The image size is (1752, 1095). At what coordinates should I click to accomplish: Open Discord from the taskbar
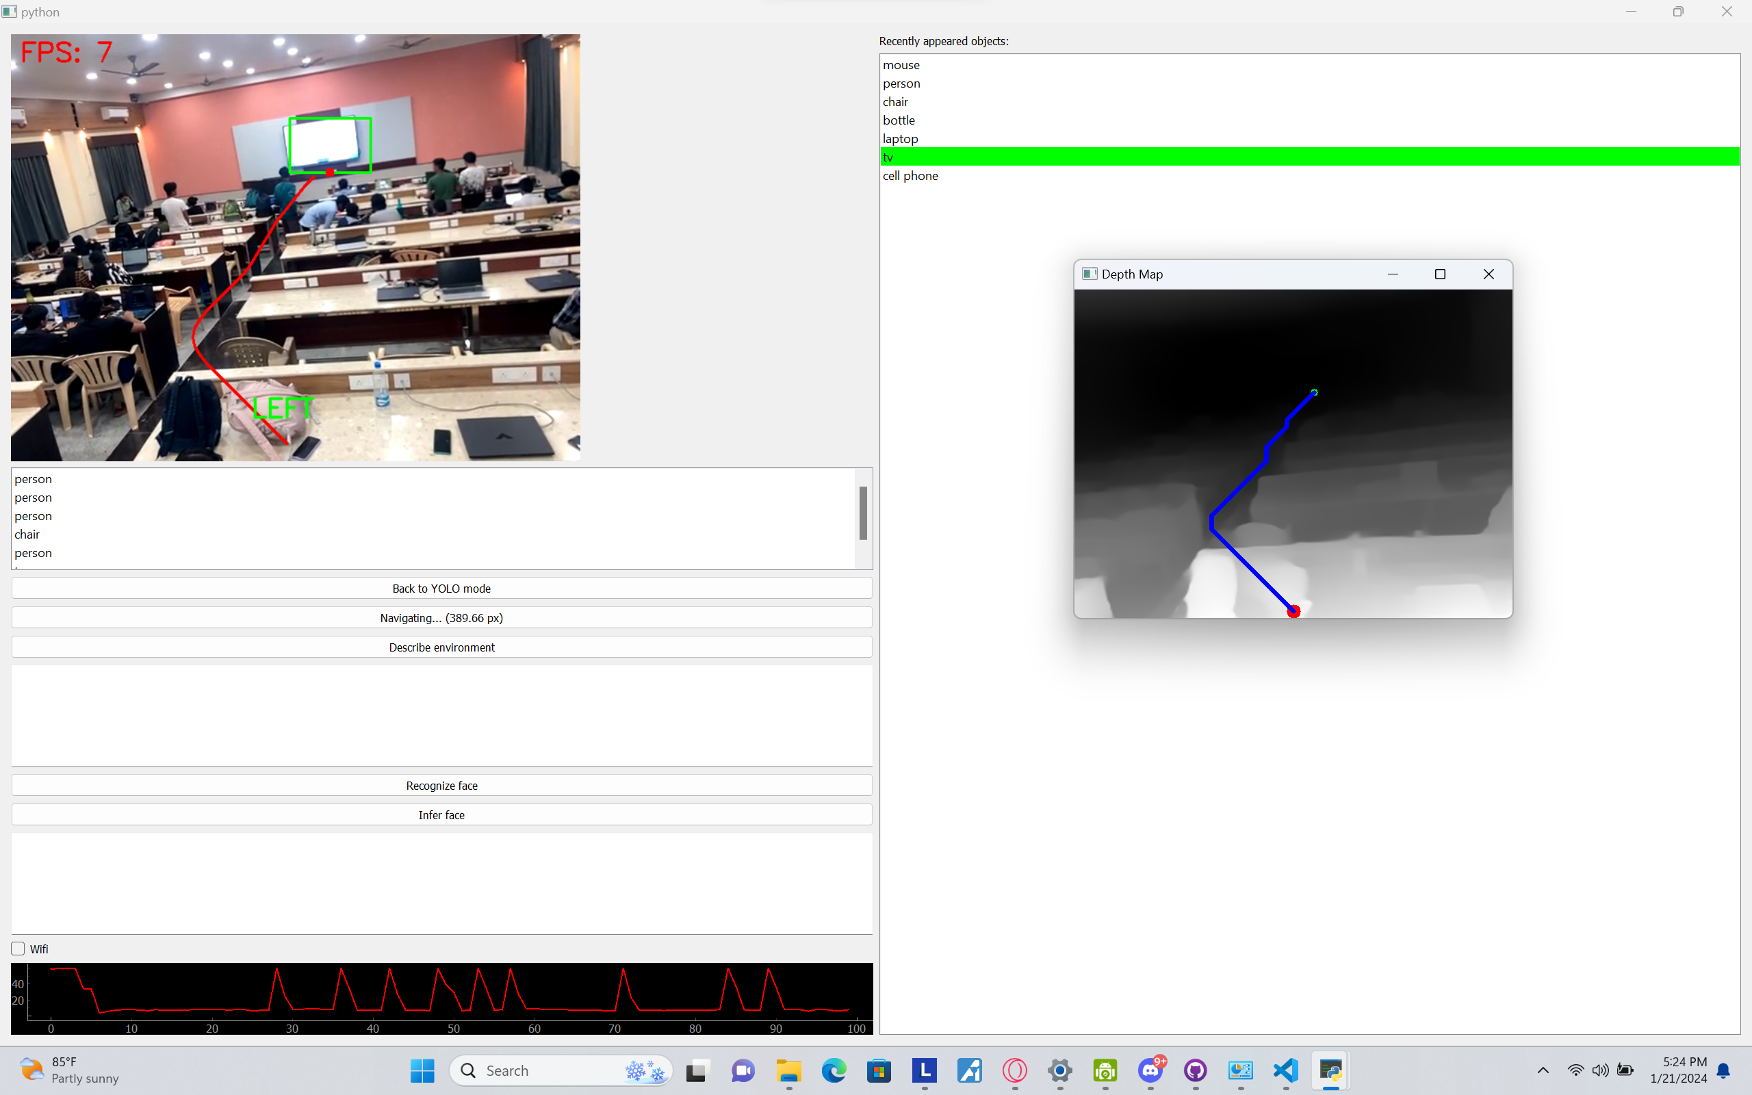pos(1150,1070)
